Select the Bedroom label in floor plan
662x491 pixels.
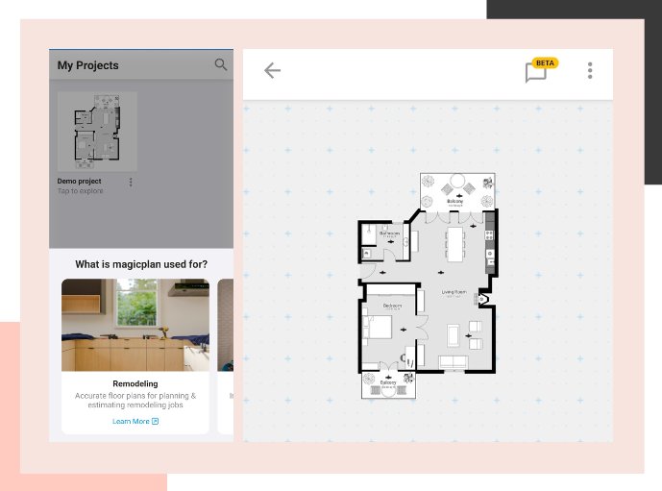(392, 306)
